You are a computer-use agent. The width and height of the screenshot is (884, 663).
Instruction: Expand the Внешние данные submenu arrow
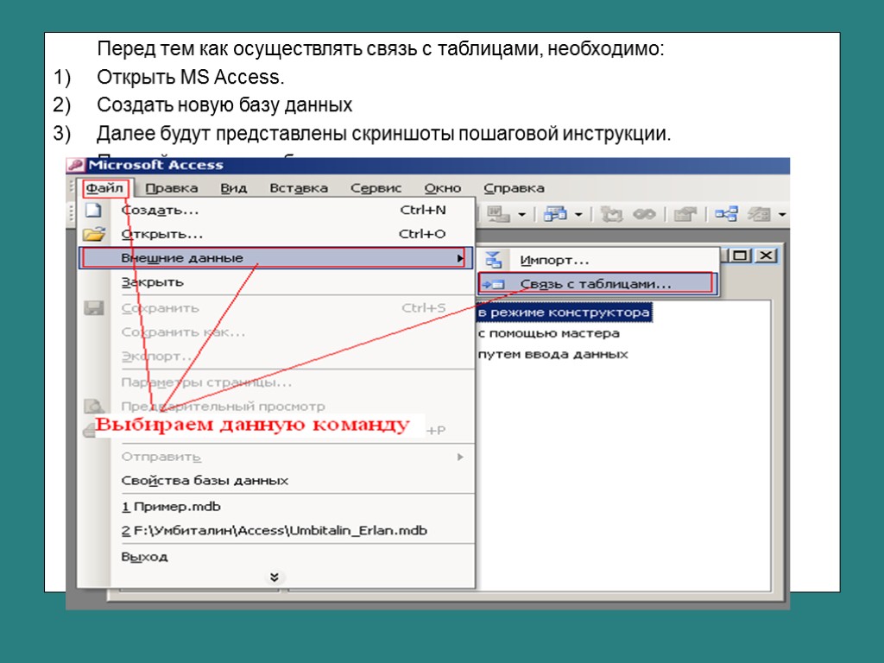pos(460,258)
